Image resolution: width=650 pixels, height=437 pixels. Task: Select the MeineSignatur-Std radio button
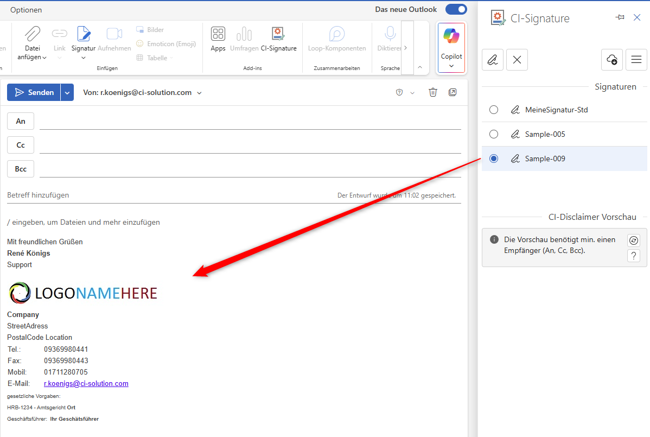click(x=494, y=110)
